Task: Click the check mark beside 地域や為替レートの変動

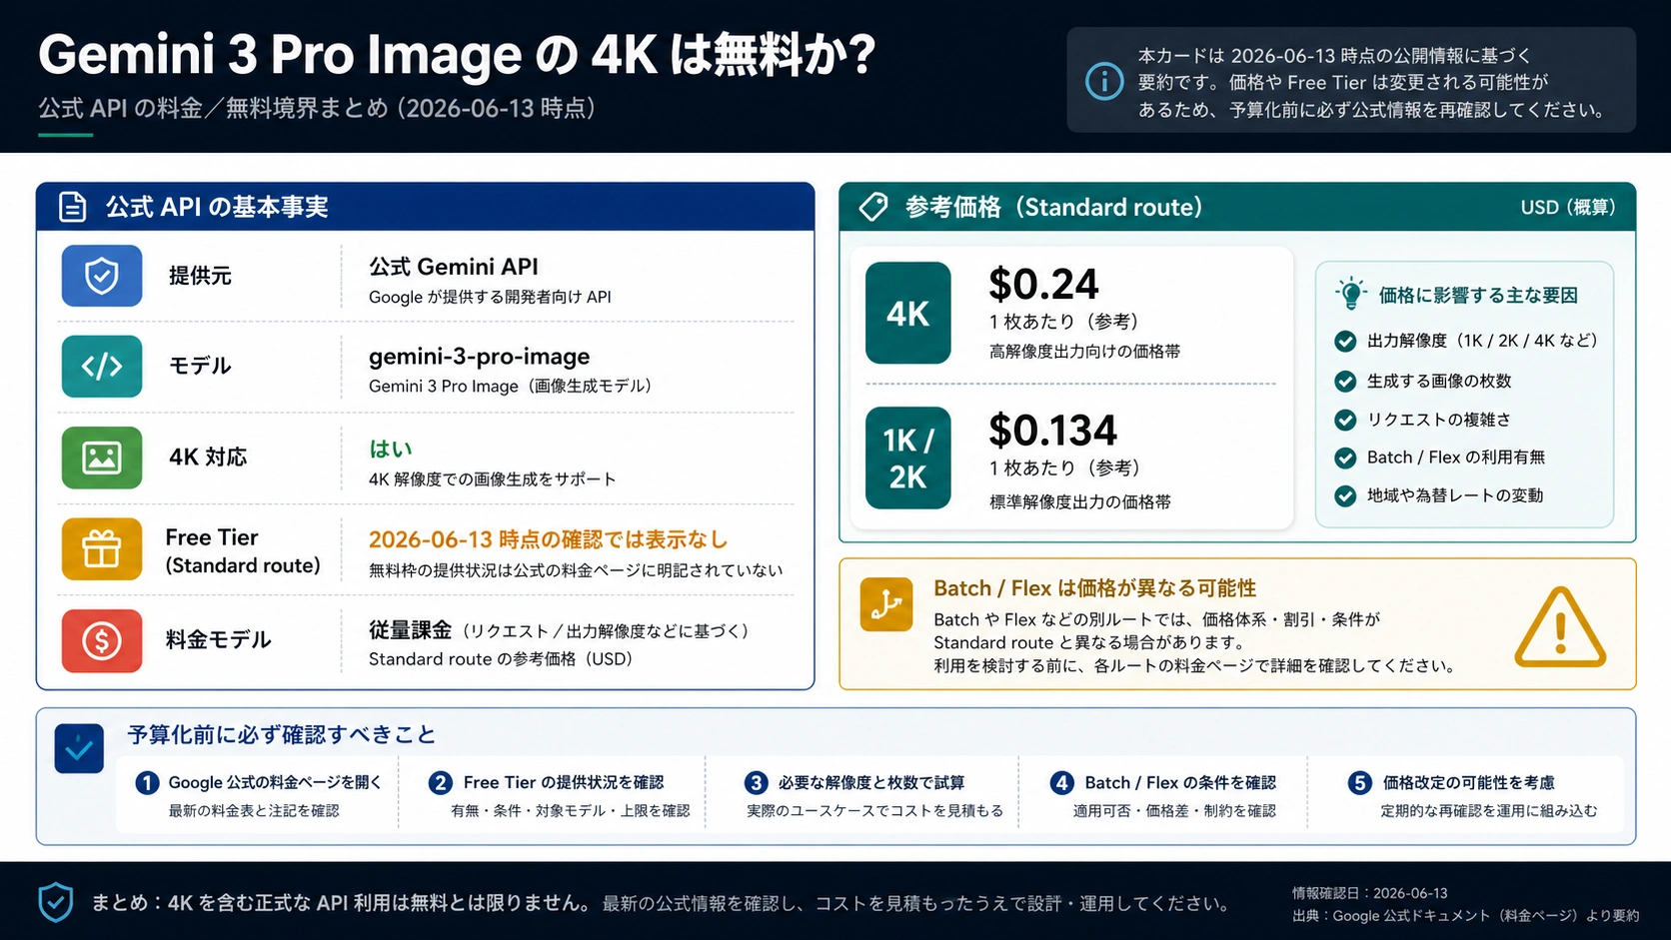Action: 1345,495
